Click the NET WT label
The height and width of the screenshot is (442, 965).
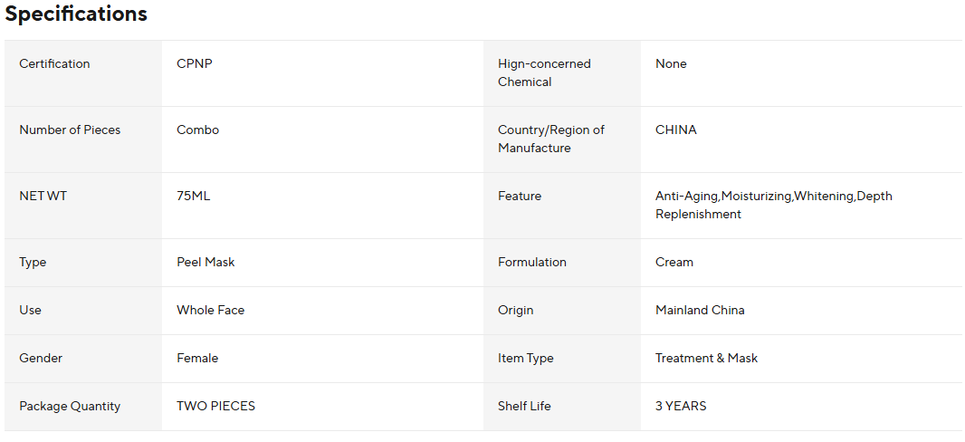click(43, 197)
